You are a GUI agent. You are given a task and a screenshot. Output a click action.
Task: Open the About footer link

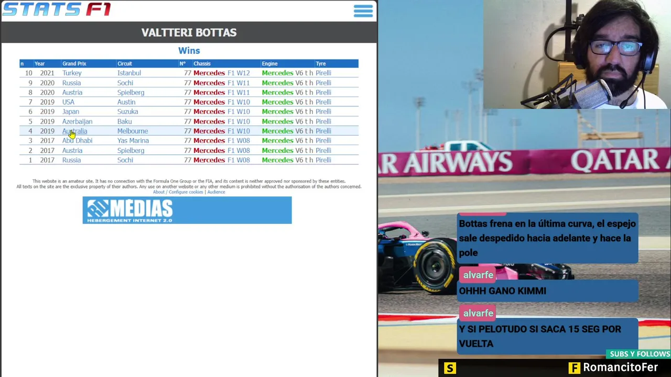click(158, 192)
